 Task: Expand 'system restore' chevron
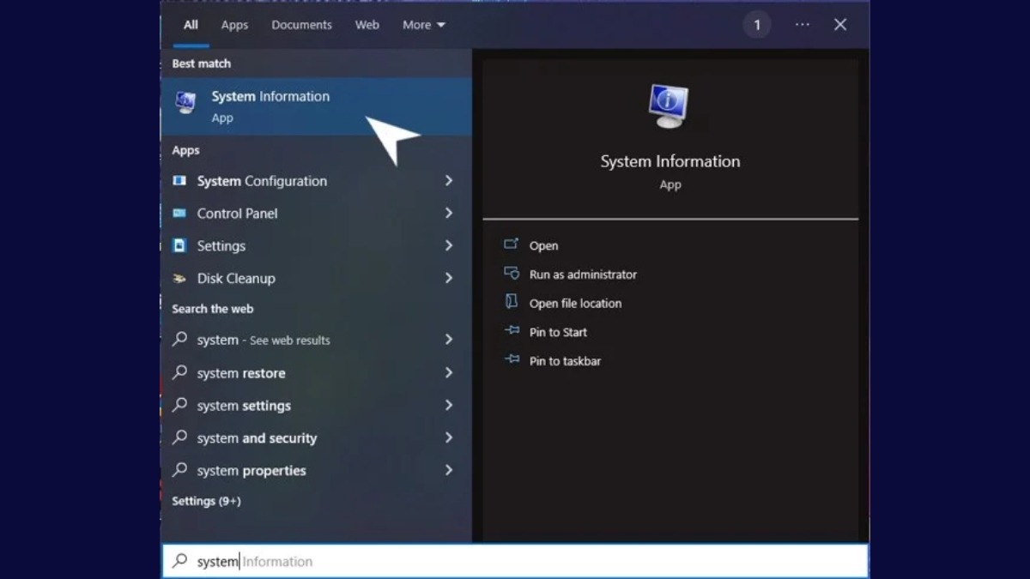448,372
